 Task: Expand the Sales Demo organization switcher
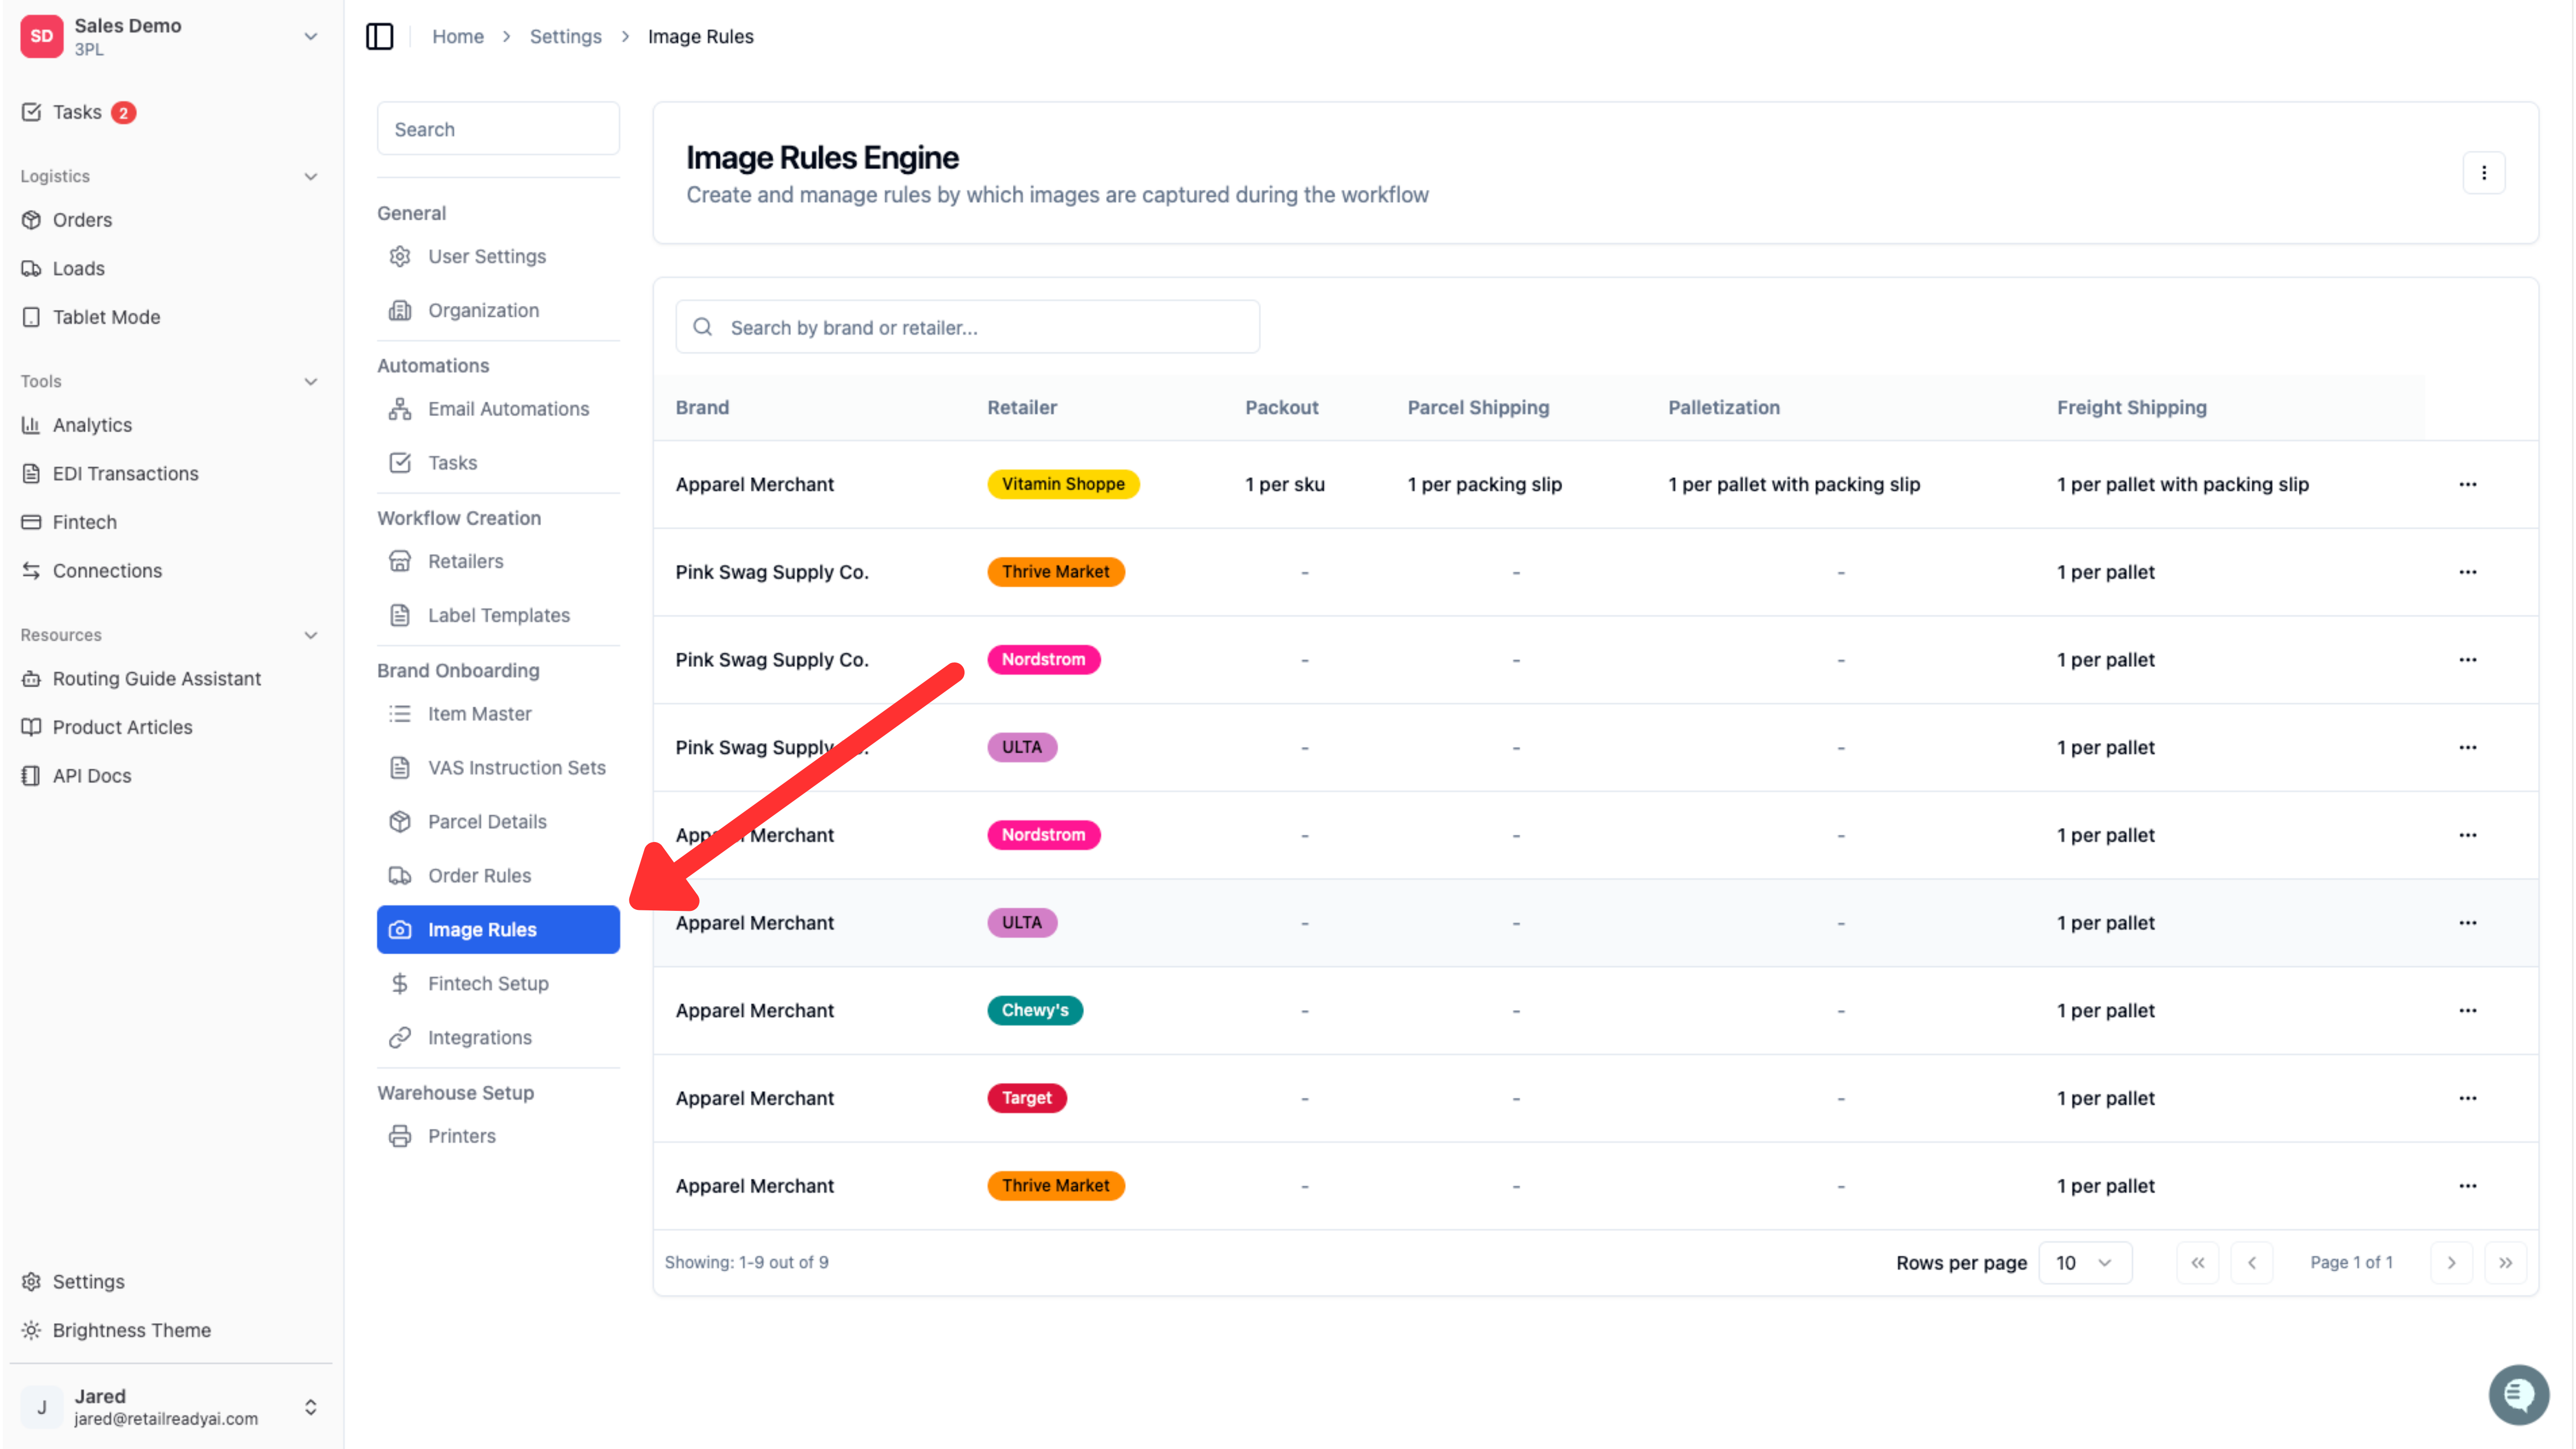tap(310, 36)
